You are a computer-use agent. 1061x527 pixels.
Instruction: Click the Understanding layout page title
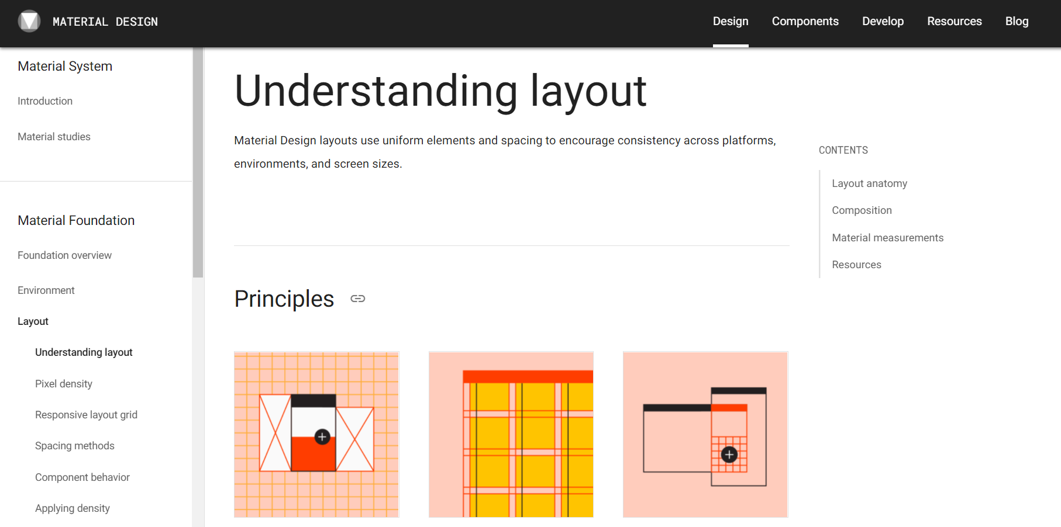click(440, 91)
